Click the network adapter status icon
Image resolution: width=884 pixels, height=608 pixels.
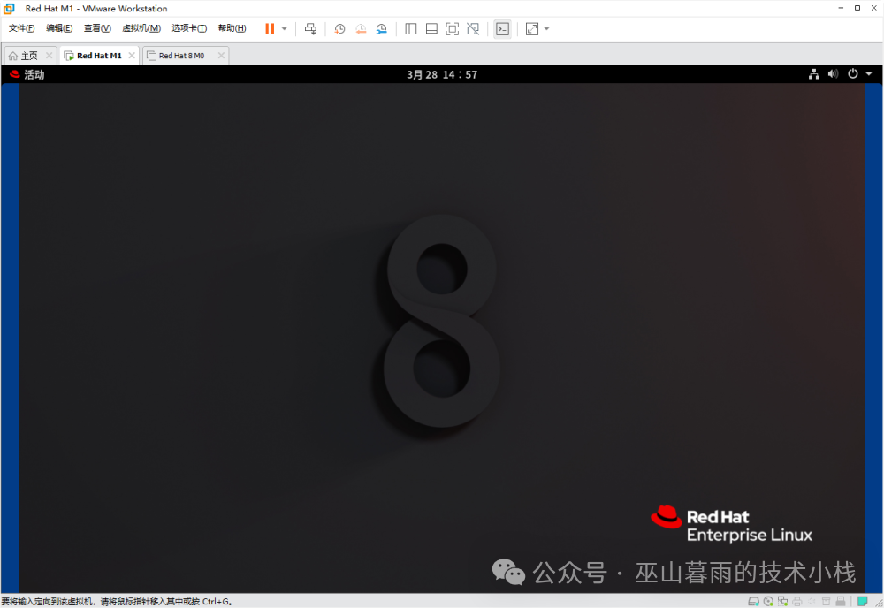click(x=782, y=600)
